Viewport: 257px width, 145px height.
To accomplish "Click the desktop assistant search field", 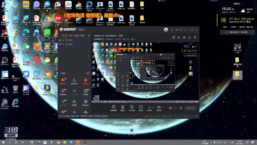I will point(237,32).
